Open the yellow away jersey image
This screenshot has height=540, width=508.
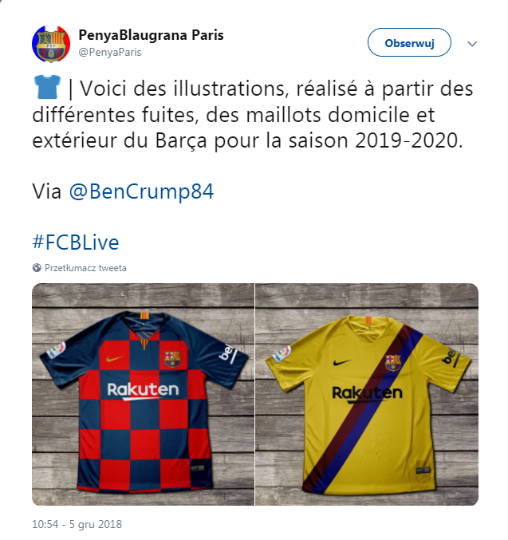pyautogui.click(x=367, y=394)
